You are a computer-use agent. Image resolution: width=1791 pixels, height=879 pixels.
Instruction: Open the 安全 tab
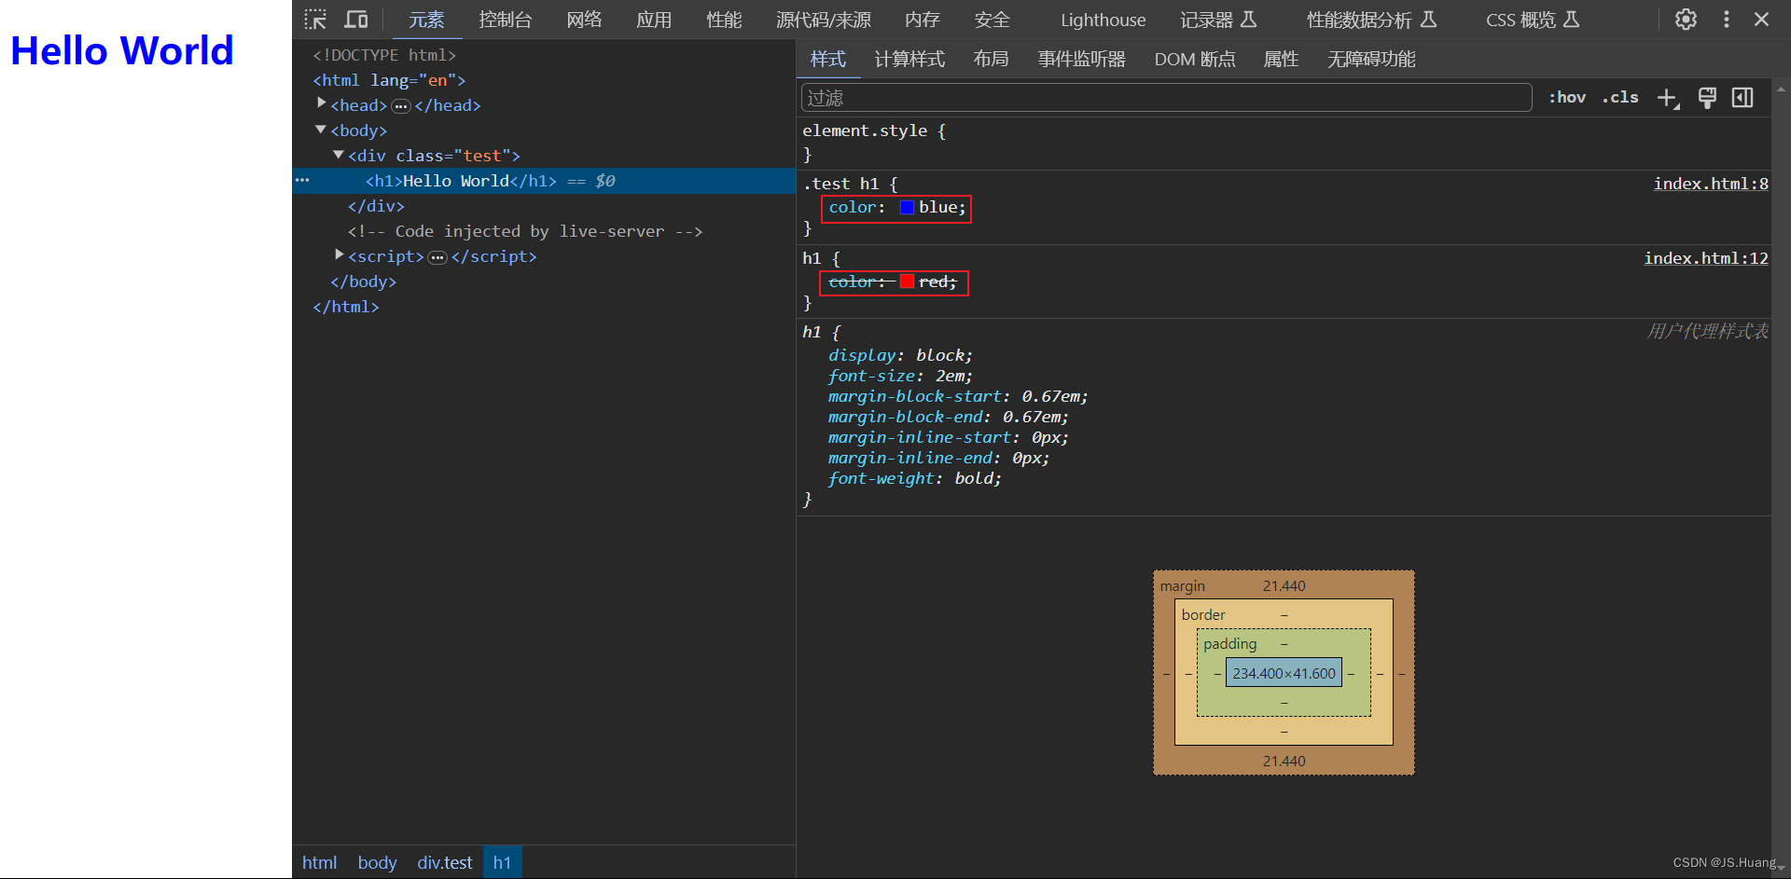(993, 20)
